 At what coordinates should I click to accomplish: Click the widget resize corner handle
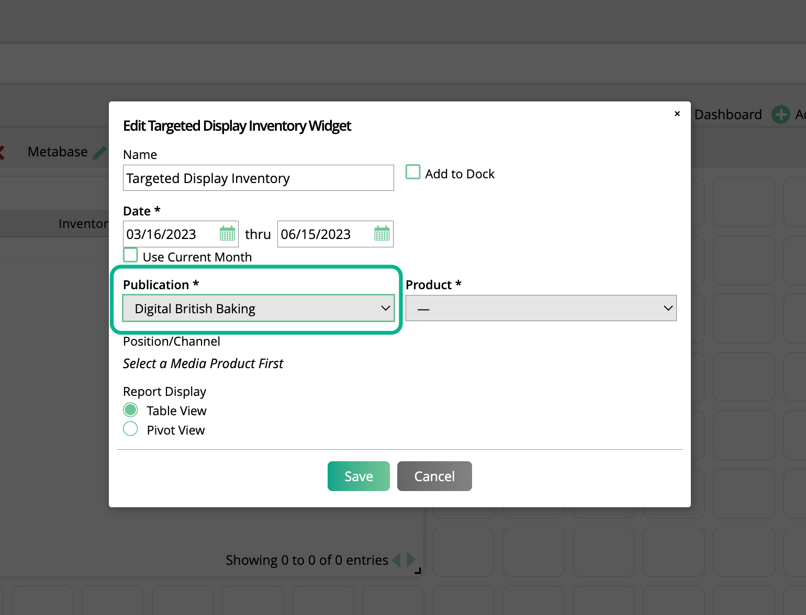pos(418,571)
